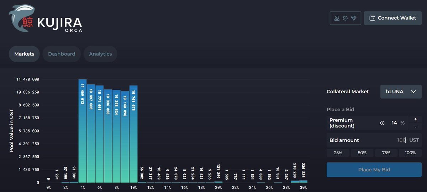Click the 56 302 bar value label

pos(142,173)
